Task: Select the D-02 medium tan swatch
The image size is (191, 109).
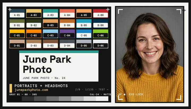Action: (34, 44)
